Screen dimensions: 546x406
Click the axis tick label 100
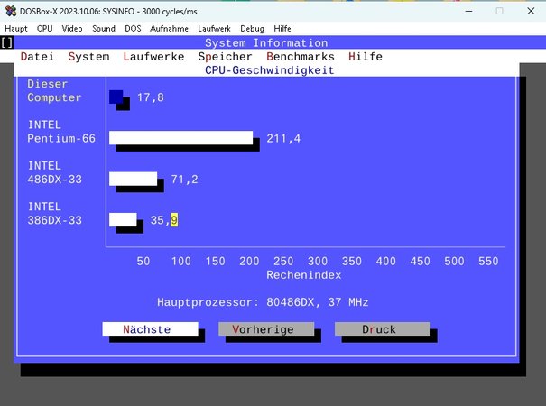181,261
